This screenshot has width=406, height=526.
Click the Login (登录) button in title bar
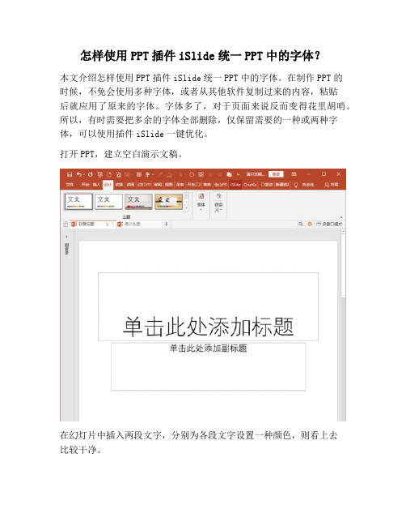click(x=276, y=174)
